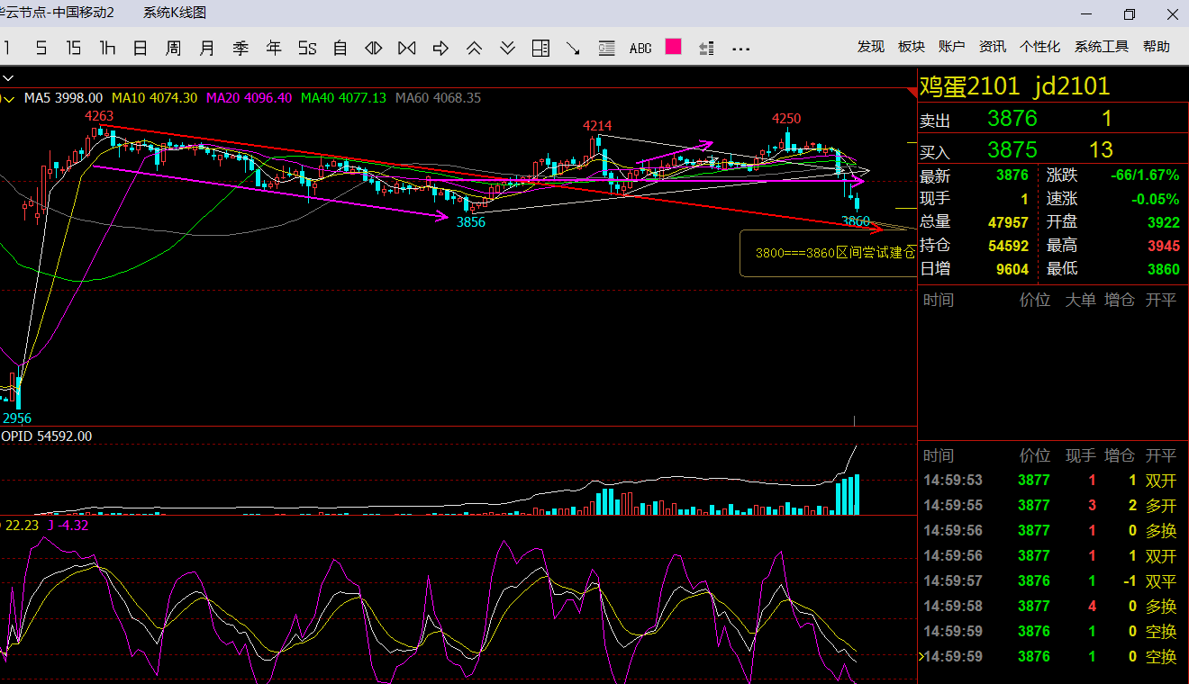Click the double up chevron icon

[474, 48]
